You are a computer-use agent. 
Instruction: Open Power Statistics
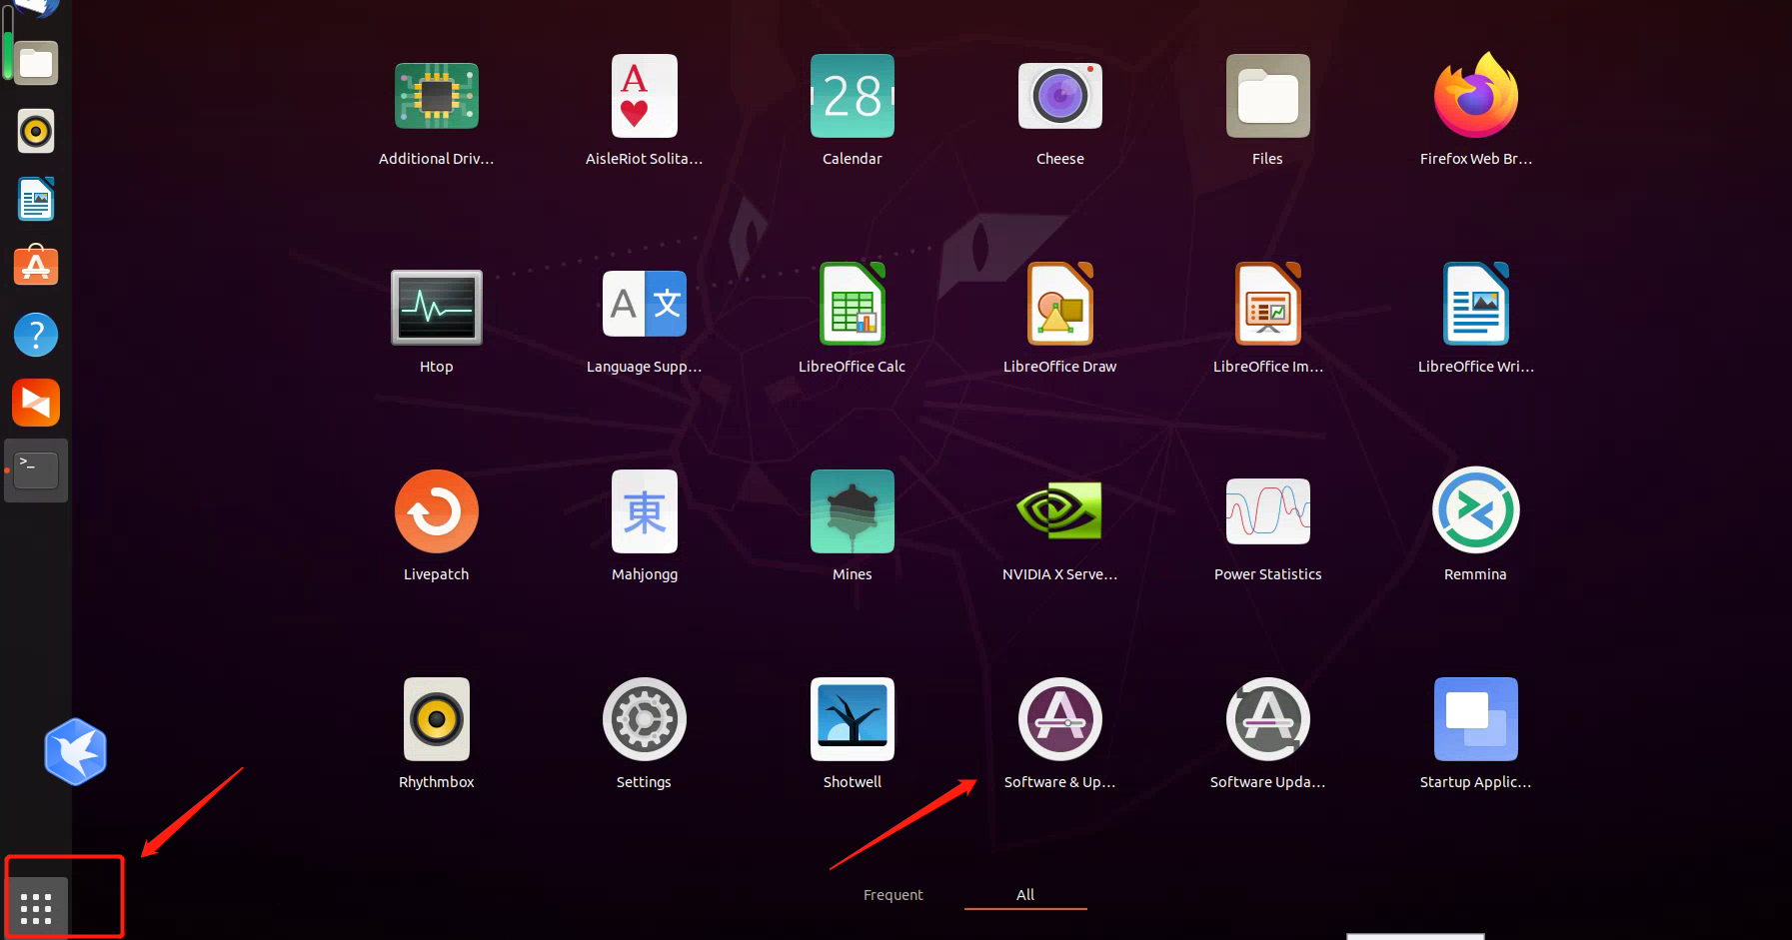(x=1268, y=511)
